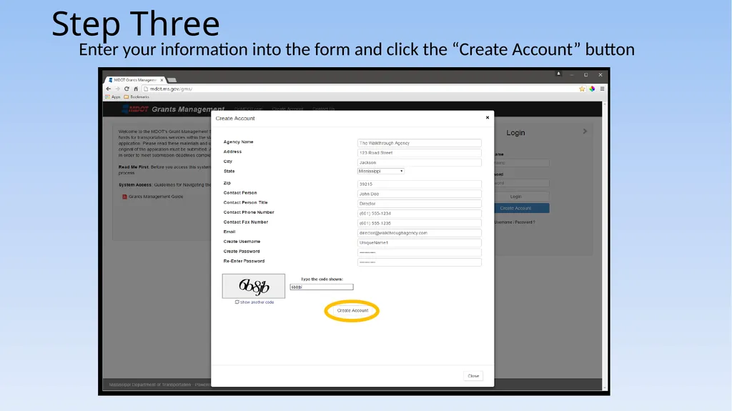Click the Contact Phone Number field
732x411 pixels.
point(419,214)
